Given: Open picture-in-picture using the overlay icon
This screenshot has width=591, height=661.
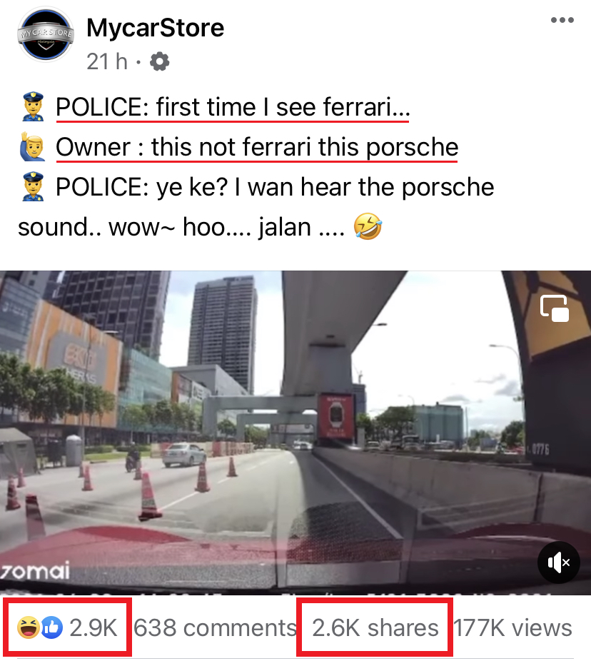Looking at the screenshot, I should (x=555, y=308).
